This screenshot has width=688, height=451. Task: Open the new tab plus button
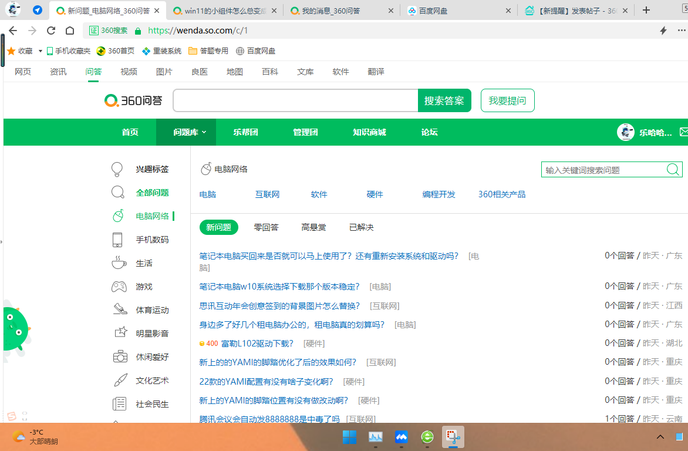[x=646, y=10]
